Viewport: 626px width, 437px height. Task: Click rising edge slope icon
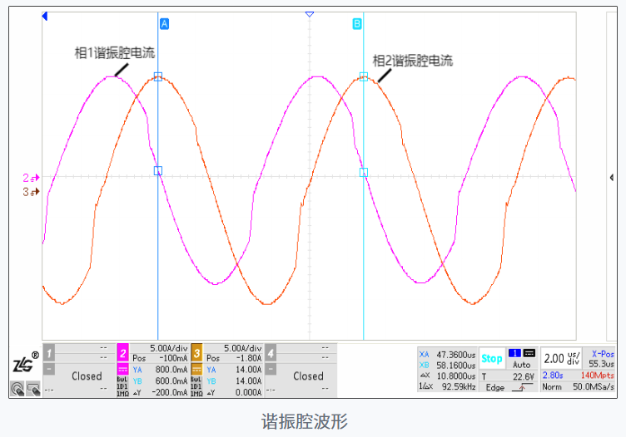(522, 387)
